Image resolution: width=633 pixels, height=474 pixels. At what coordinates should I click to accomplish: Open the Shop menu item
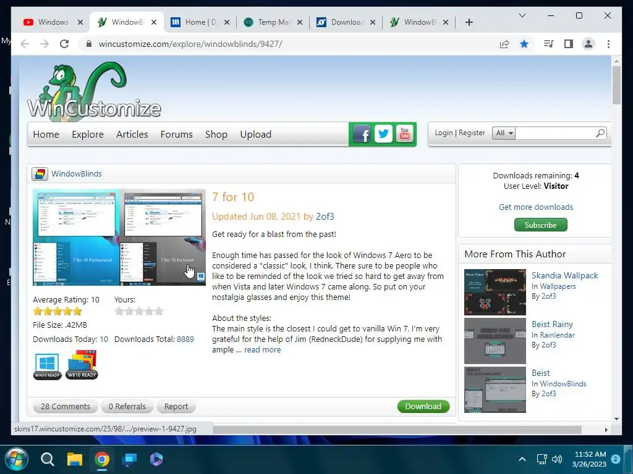tap(216, 134)
